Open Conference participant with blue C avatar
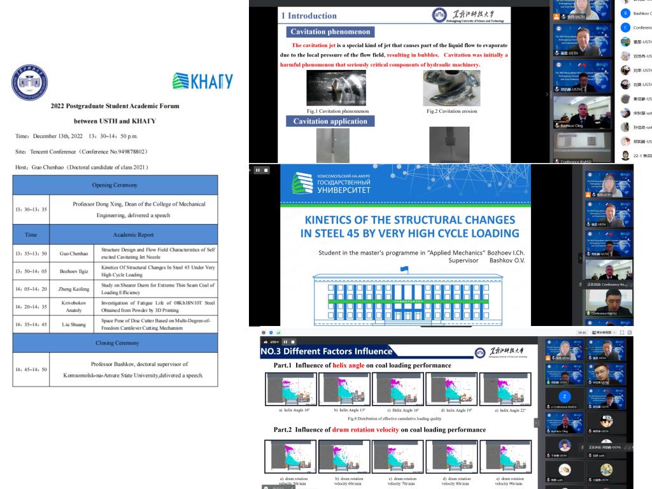 626,27
